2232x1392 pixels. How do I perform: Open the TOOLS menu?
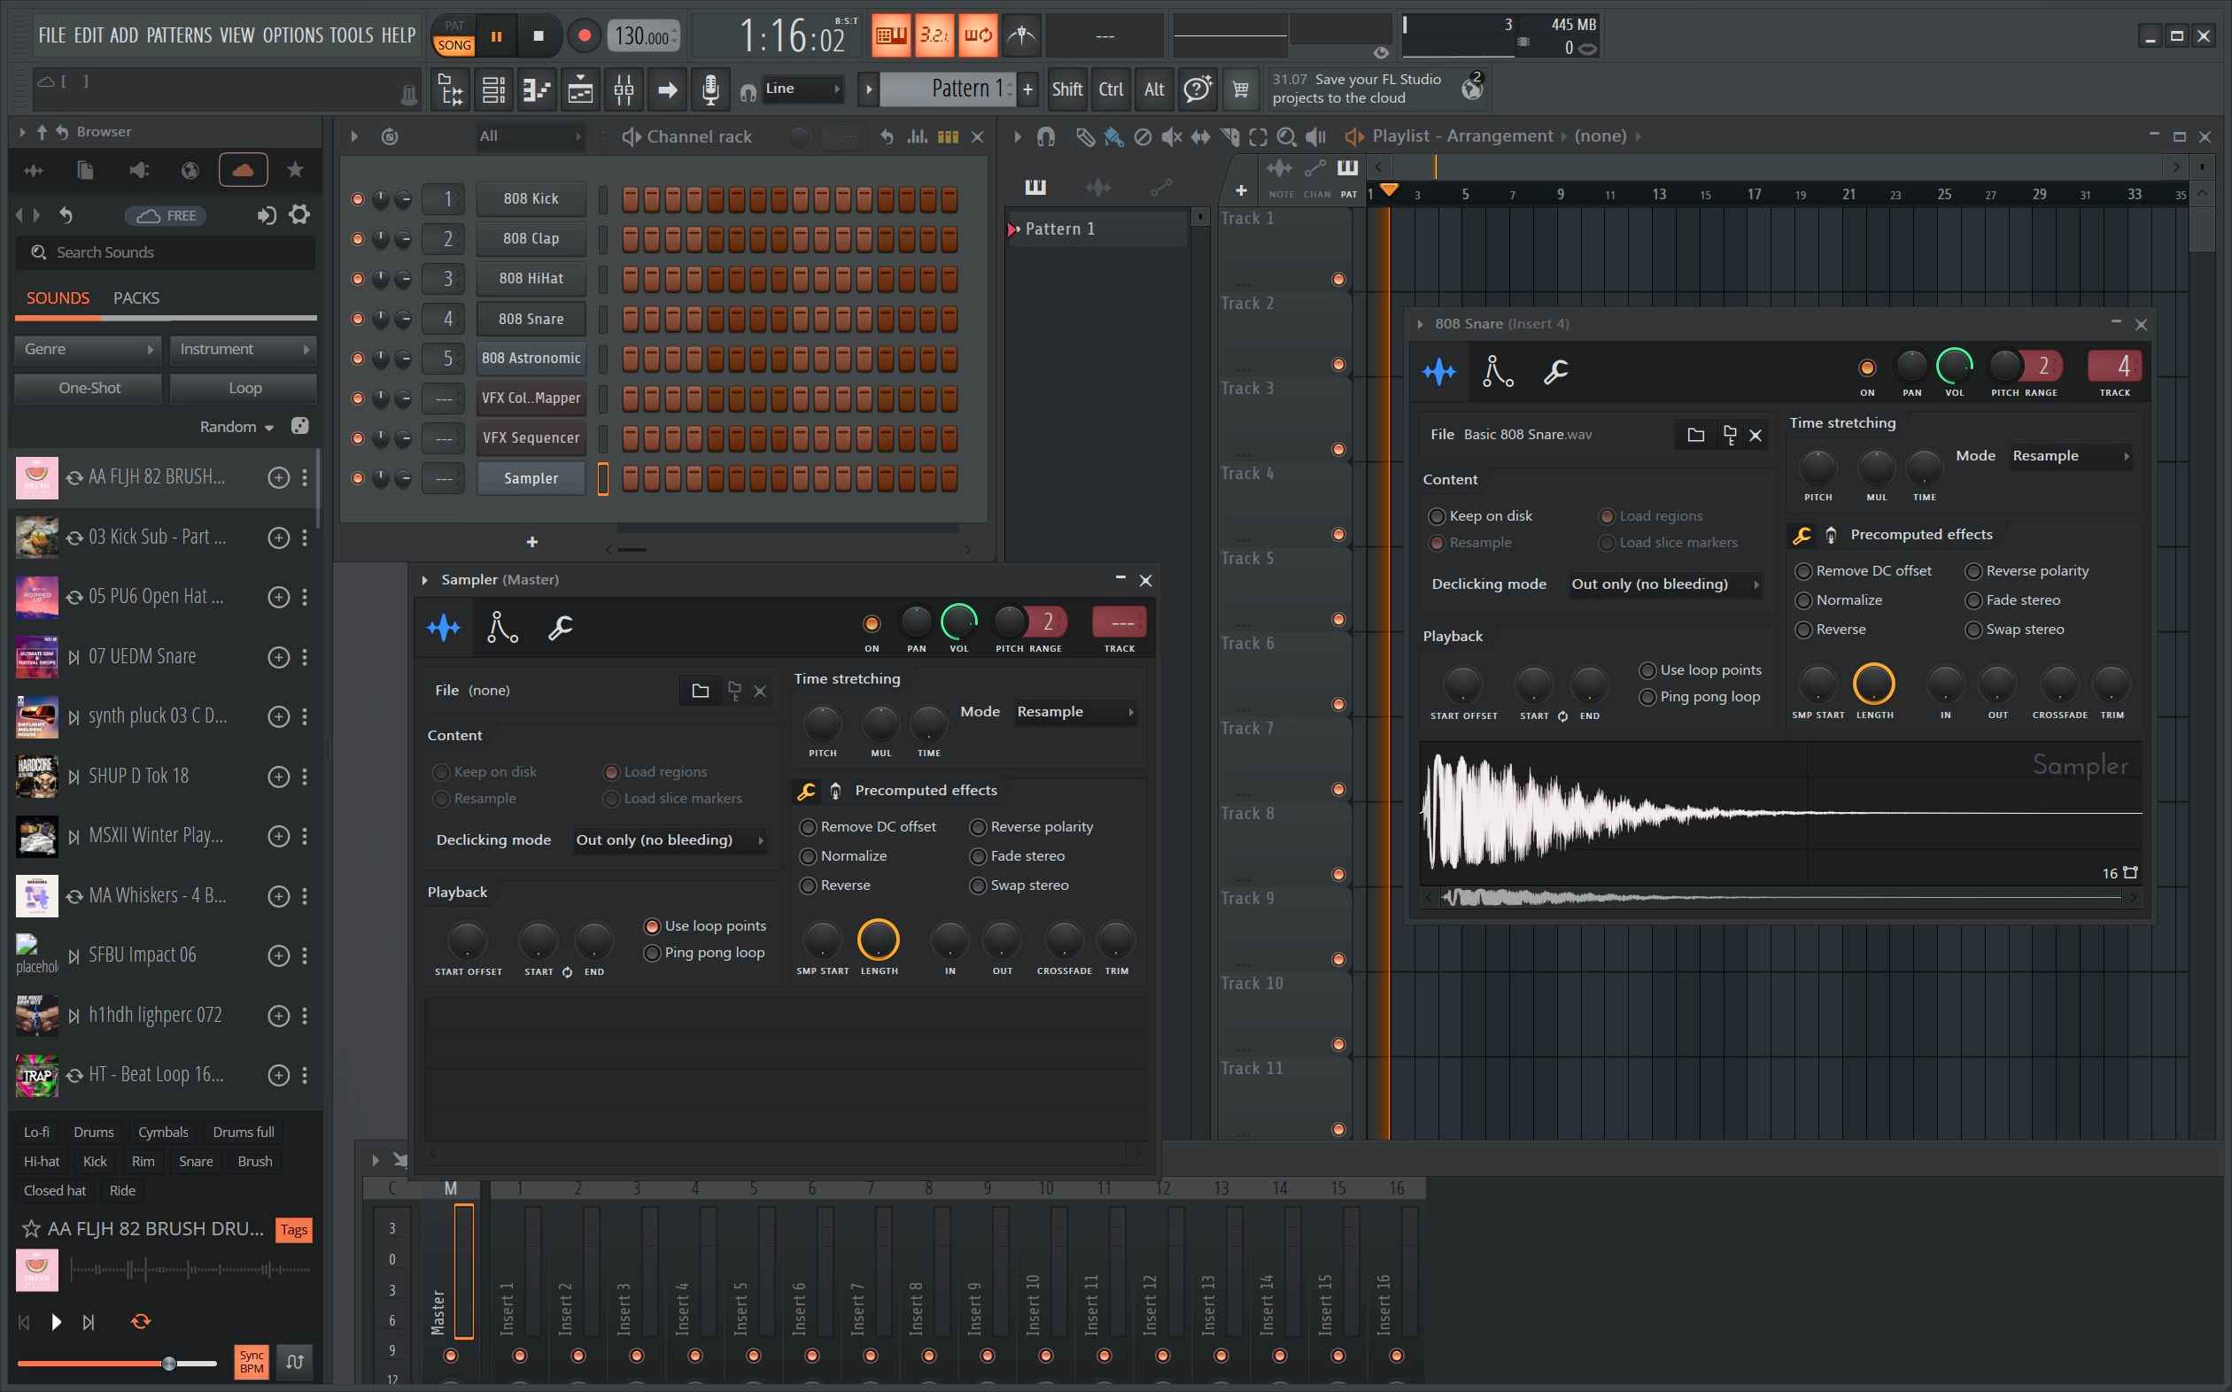[352, 35]
